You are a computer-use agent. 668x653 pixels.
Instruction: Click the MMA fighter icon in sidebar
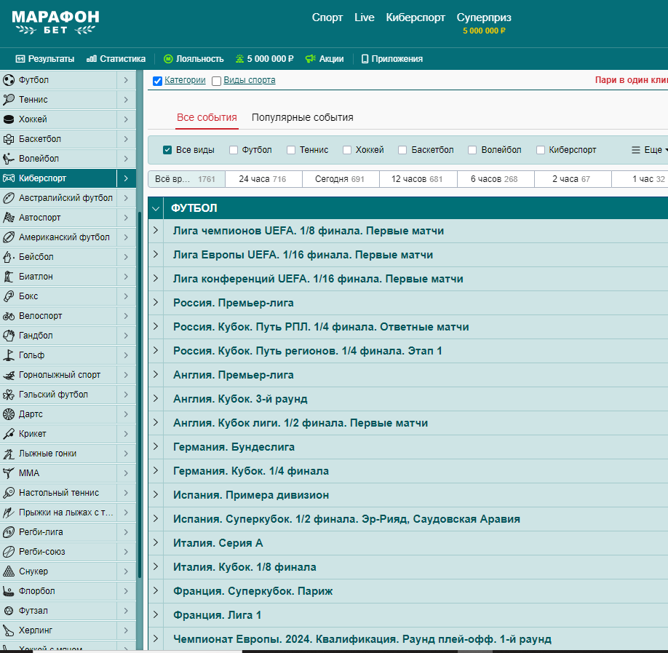point(9,473)
